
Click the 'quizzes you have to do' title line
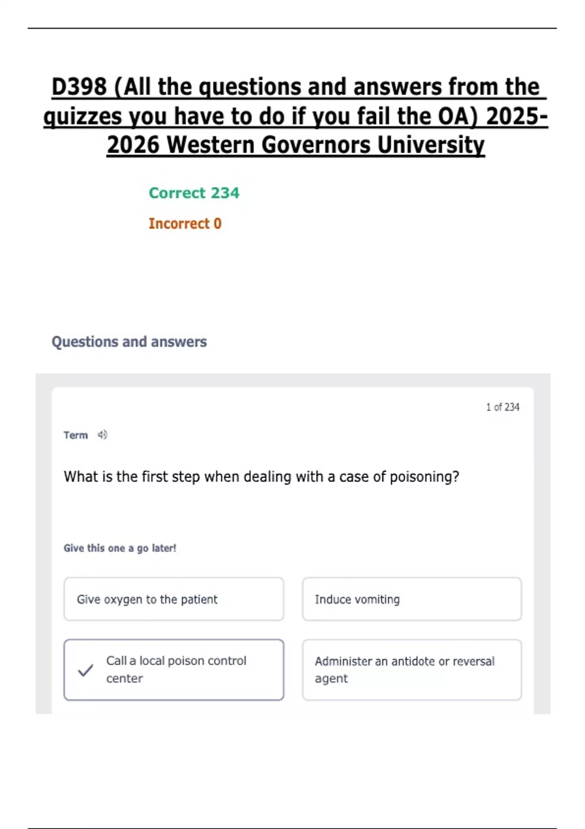pos(295,116)
